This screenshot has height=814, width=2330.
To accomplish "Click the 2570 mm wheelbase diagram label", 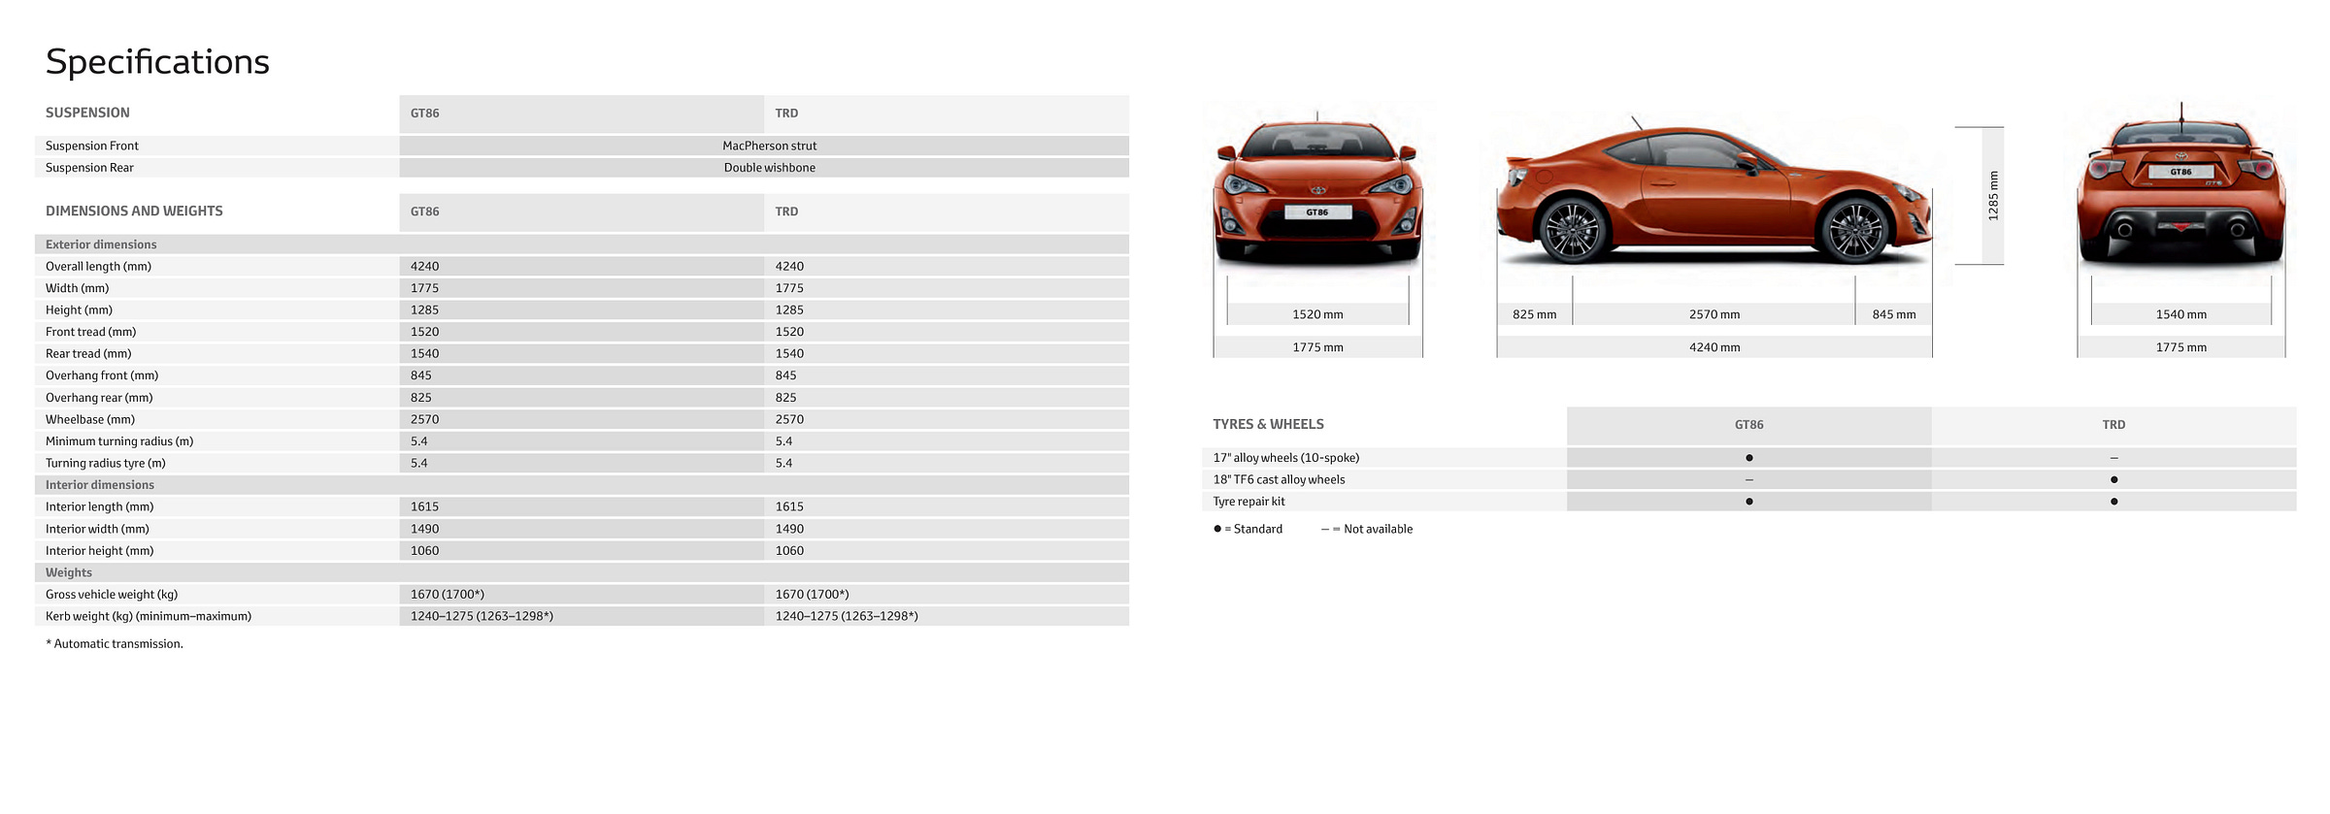I will pos(1714,314).
